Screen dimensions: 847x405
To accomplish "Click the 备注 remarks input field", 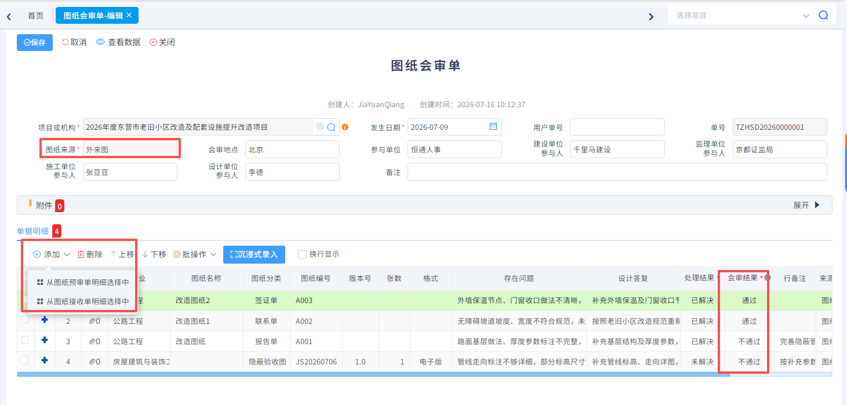I will coord(617,172).
